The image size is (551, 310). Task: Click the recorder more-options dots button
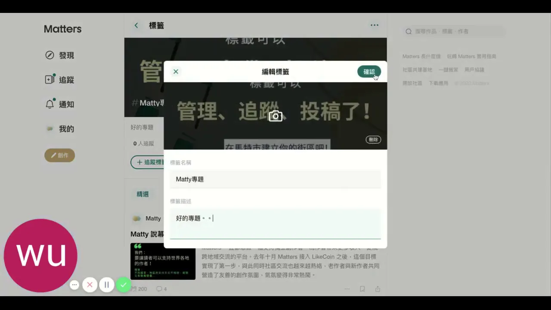74,285
